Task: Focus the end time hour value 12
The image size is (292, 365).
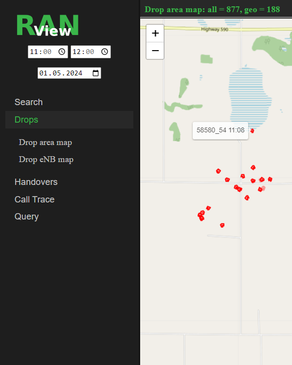Action: click(x=77, y=52)
